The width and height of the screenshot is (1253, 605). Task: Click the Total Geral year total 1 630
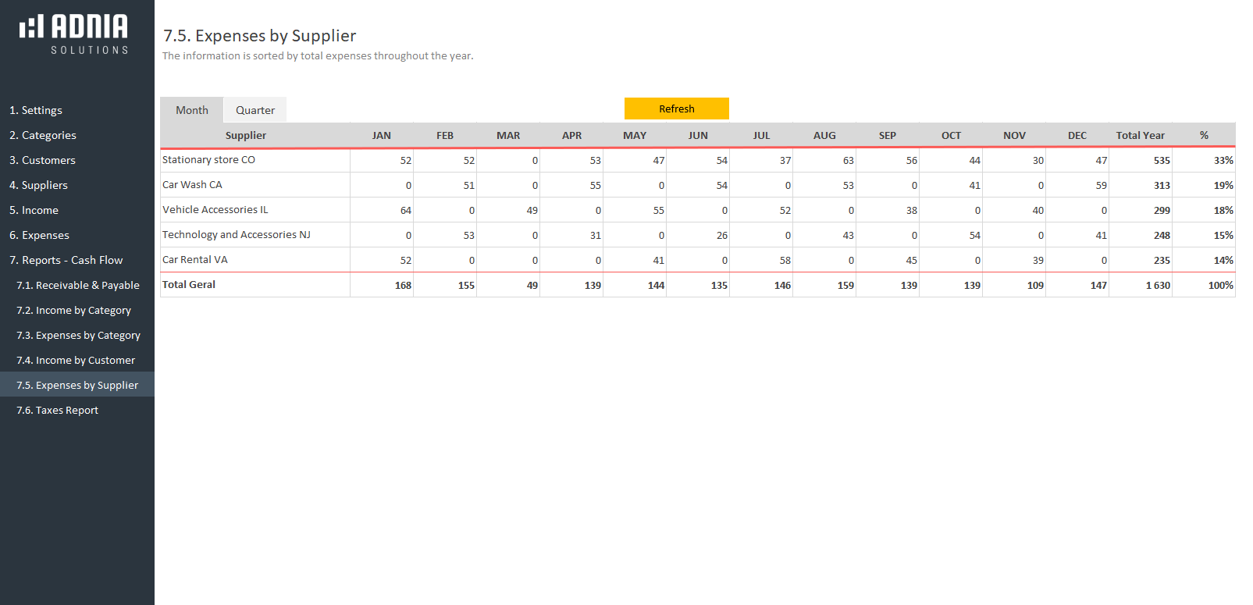pos(1157,285)
